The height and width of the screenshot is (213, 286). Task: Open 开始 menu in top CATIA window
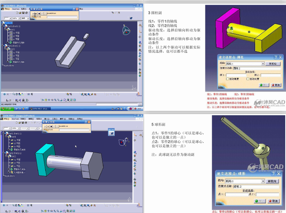[x=7, y=9]
